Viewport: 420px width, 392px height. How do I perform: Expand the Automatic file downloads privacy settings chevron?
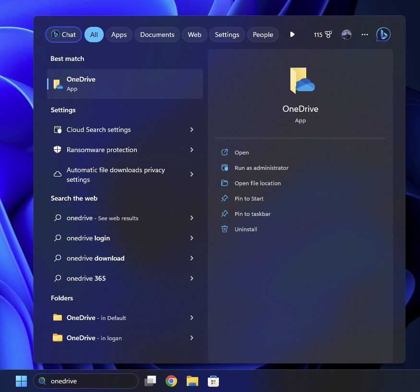click(x=192, y=174)
